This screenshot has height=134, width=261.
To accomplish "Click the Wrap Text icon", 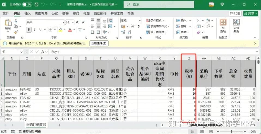I will point(110,21).
